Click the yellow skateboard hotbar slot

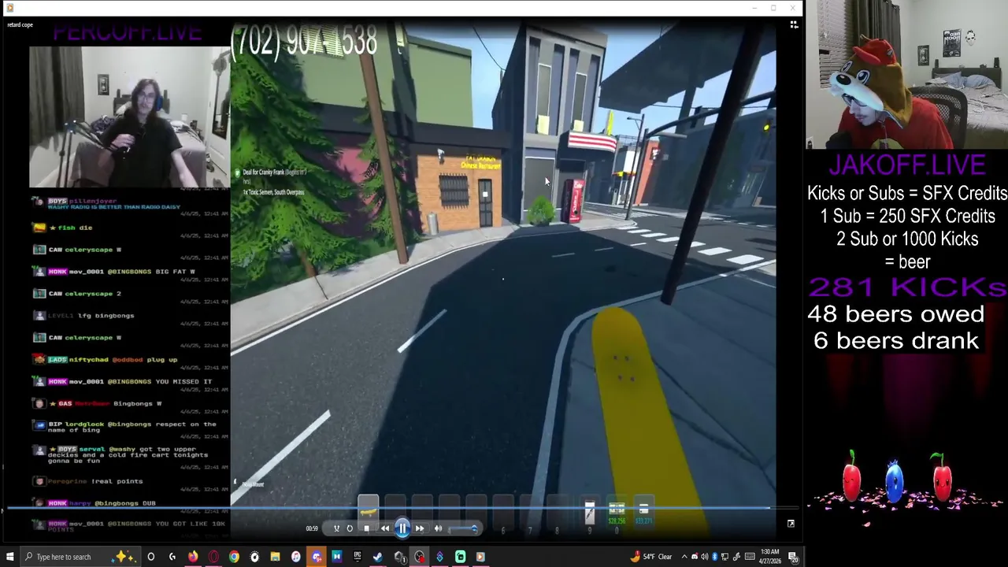[x=368, y=510]
